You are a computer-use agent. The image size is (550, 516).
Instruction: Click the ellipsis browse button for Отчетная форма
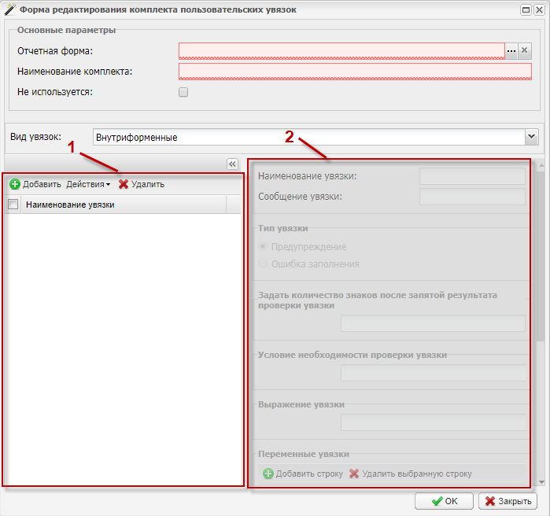point(511,50)
